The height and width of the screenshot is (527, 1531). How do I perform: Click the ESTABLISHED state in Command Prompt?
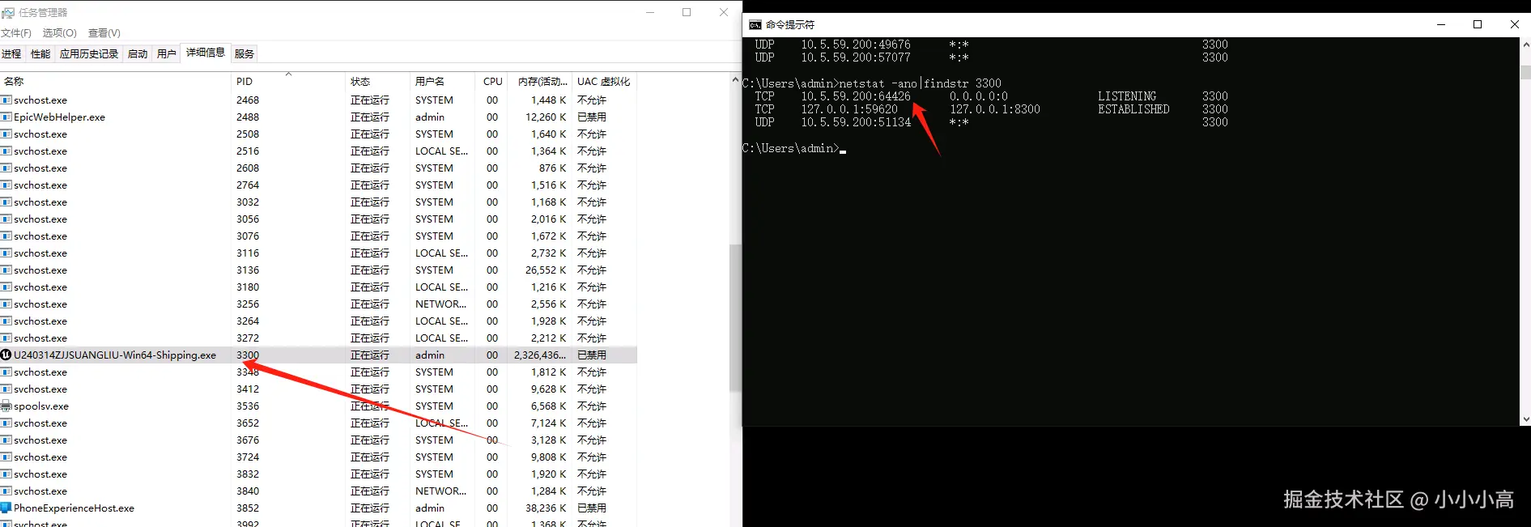click(x=1133, y=109)
